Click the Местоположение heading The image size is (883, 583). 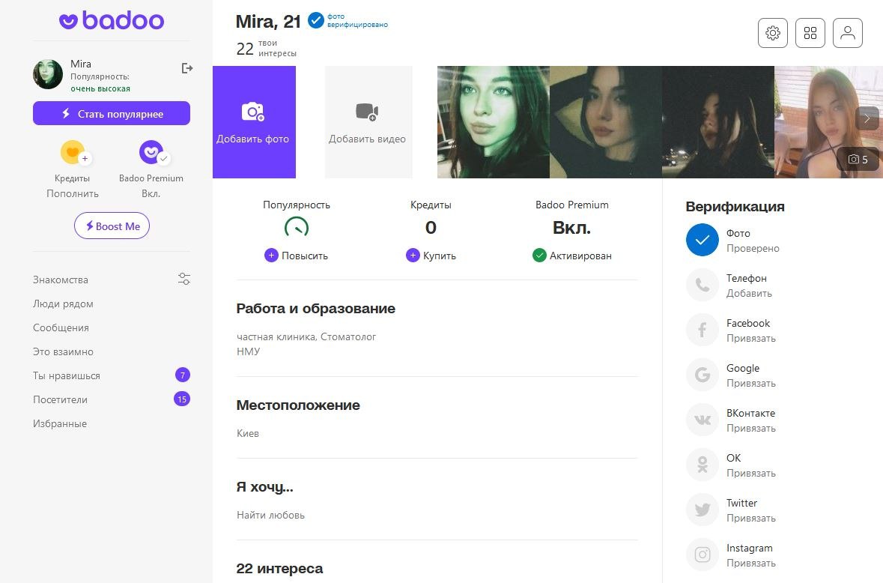click(x=298, y=405)
